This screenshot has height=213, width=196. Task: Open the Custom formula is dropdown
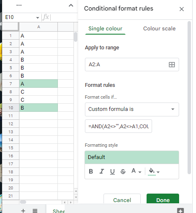[132, 109]
